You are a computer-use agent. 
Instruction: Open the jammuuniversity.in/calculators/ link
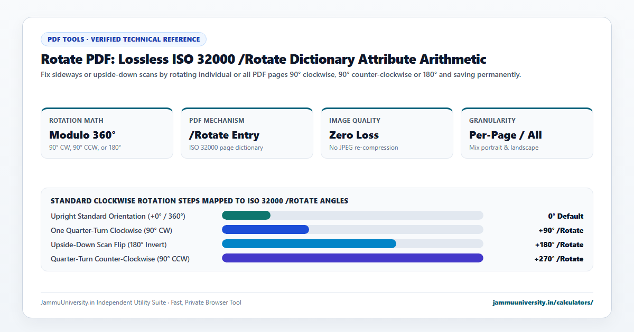[x=543, y=302]
